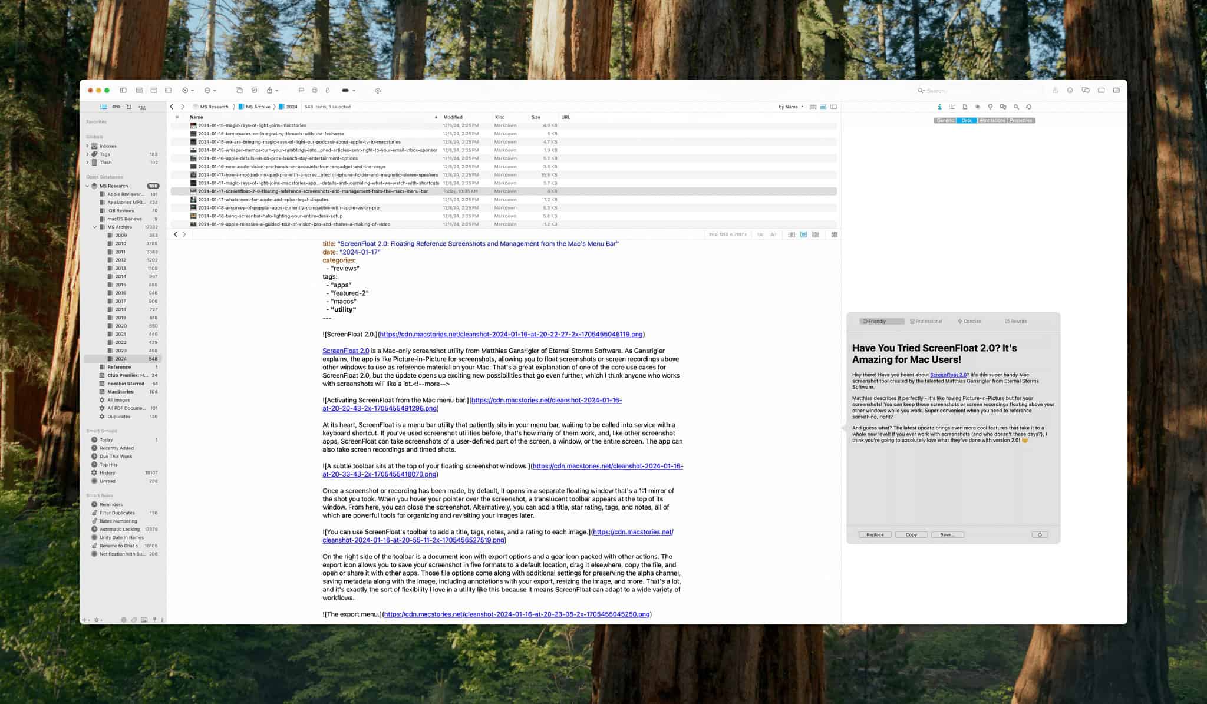
Task: Collapse the MS Archive group
Action: (x=95, y=227)
